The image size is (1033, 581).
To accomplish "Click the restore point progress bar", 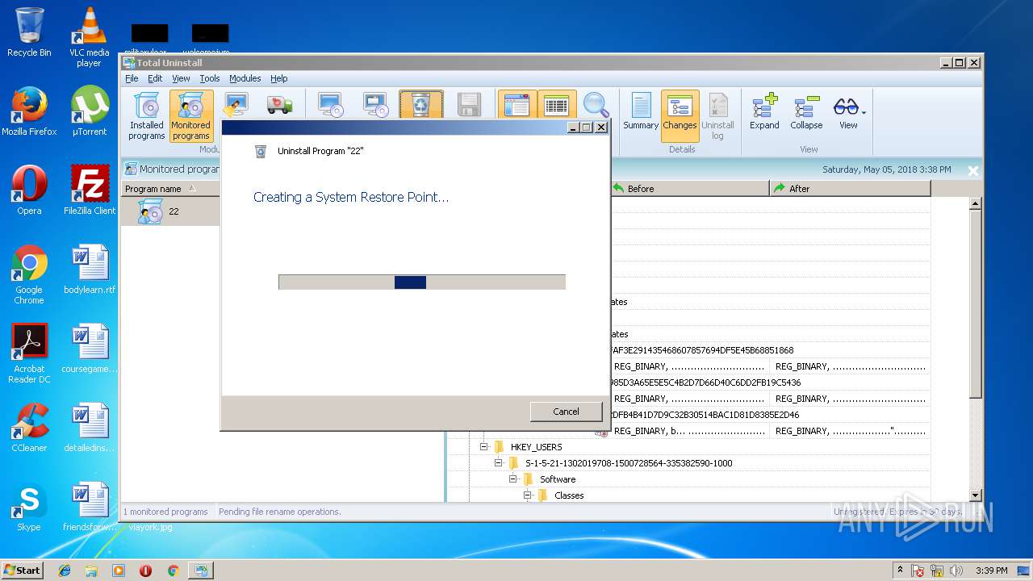I will point(422,282).
